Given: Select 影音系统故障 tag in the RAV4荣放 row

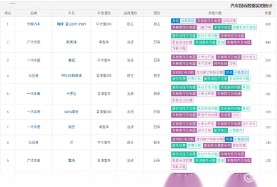Looking at the screenshot, I should tap(208, 115).
